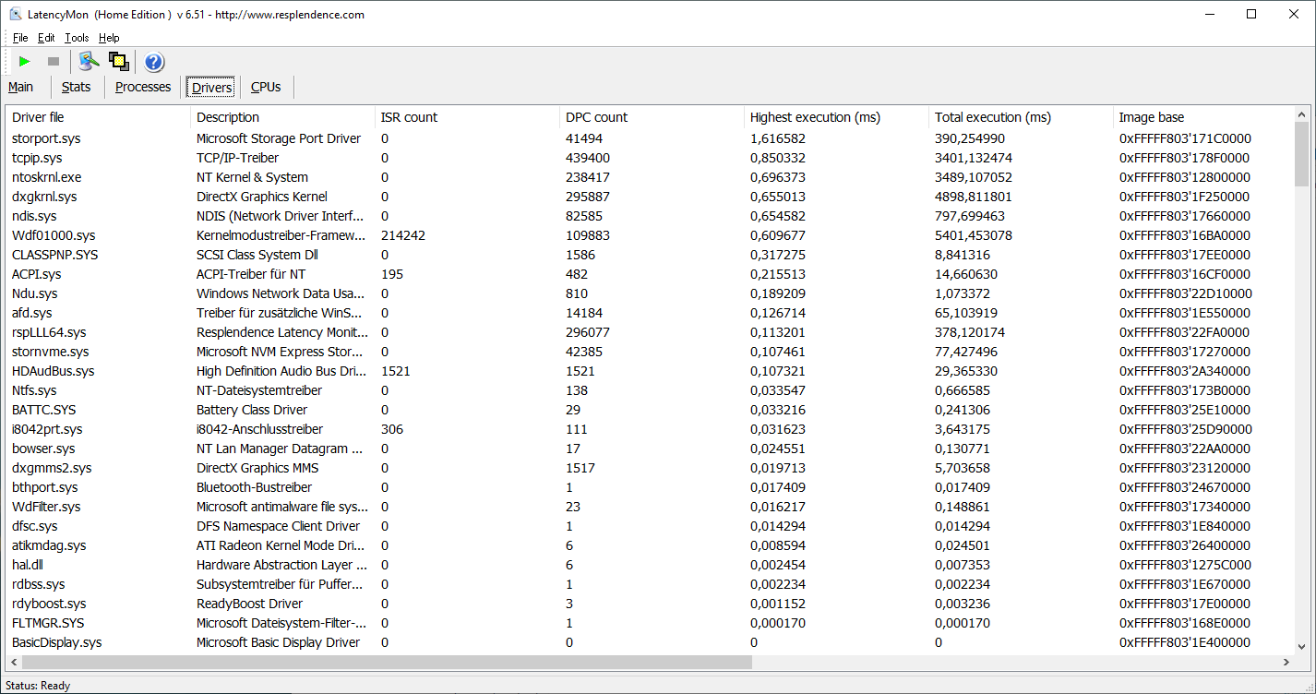Select the ndis.sys driver row

pyautogui.click(x=650, y=216)
